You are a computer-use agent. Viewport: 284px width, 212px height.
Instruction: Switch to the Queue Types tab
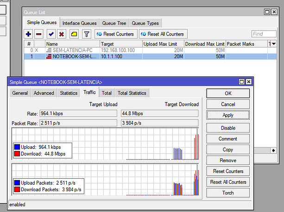(145, 23)
